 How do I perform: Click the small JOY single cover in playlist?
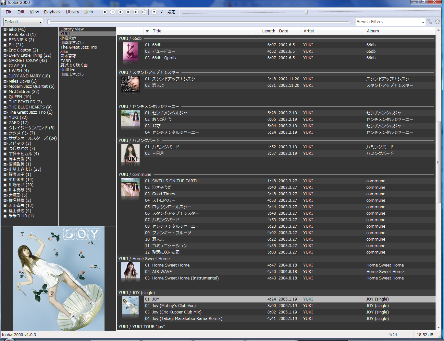(x=130, y=306)
